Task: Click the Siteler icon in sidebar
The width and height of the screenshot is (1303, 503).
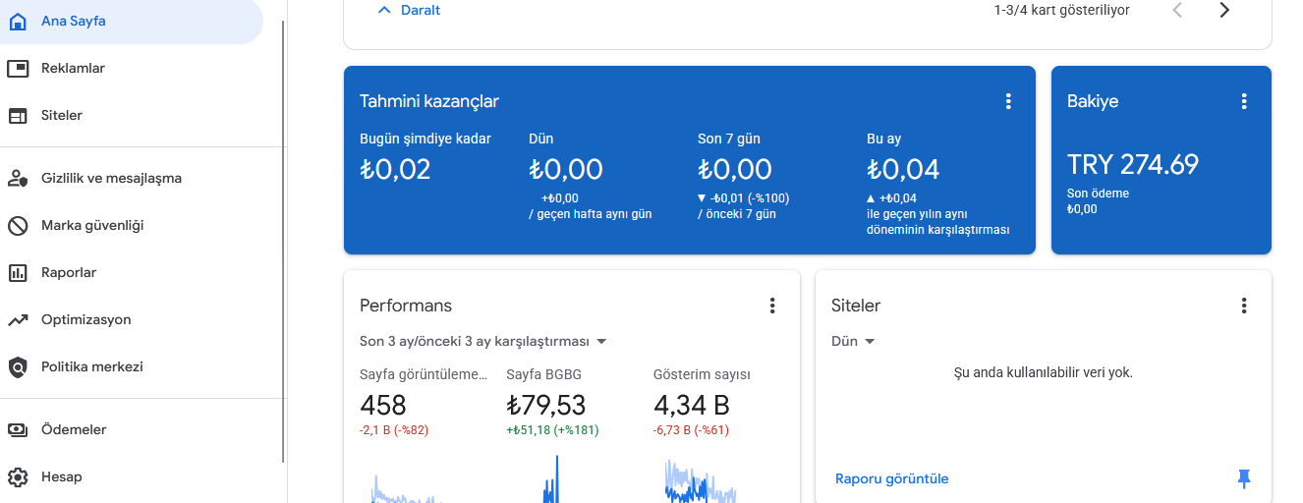Action: 18,115
